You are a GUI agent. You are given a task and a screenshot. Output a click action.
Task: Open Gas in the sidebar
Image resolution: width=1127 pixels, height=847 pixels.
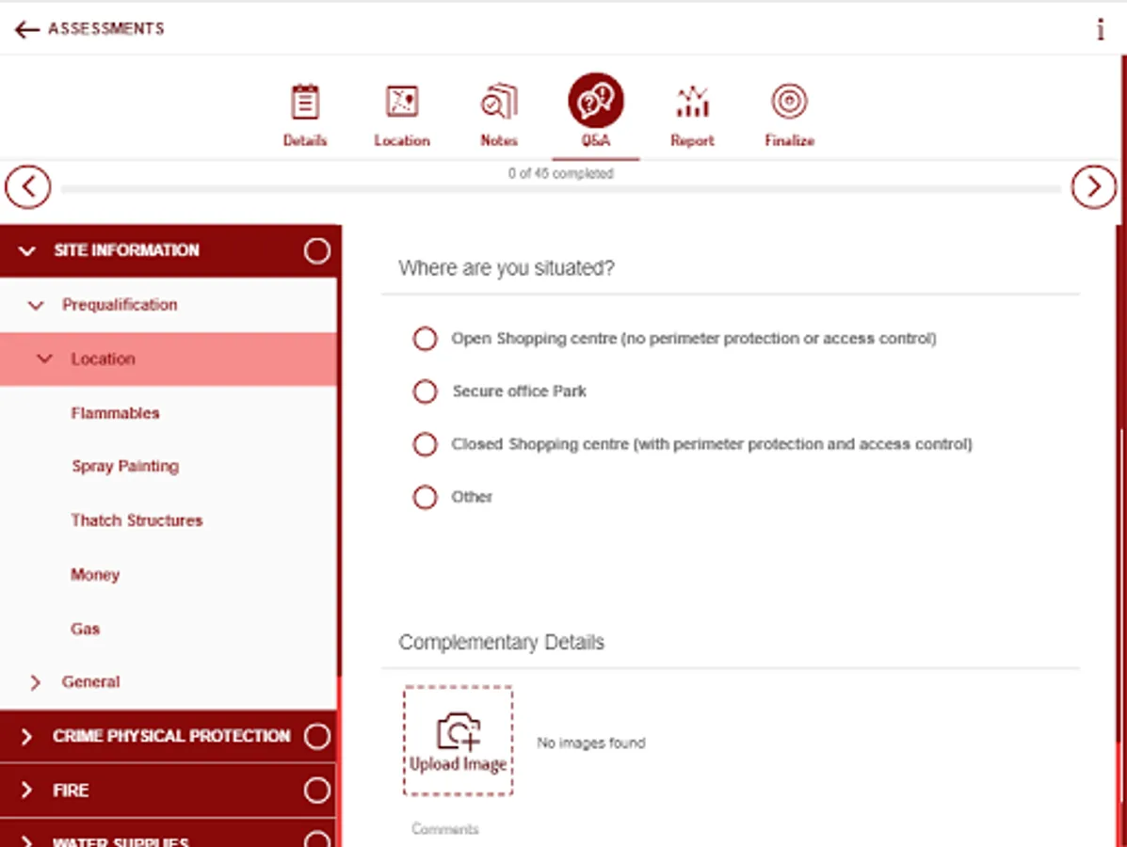click(85, 629)
